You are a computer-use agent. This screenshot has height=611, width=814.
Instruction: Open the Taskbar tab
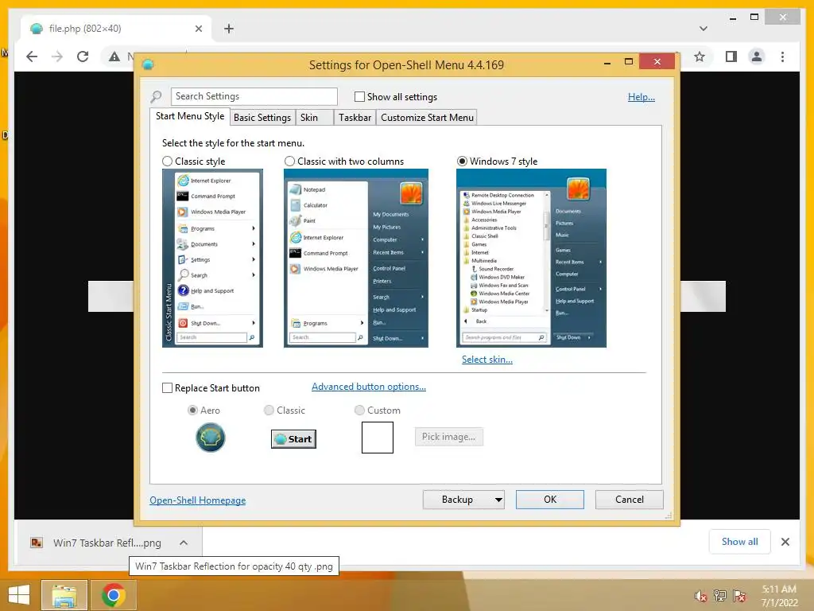pos(355,118)
